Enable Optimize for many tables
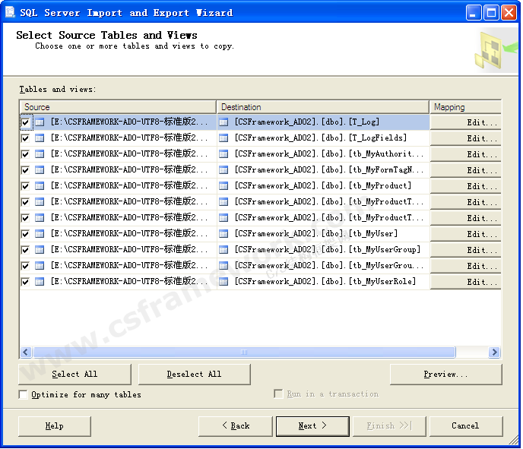 [x=24, y=394]
